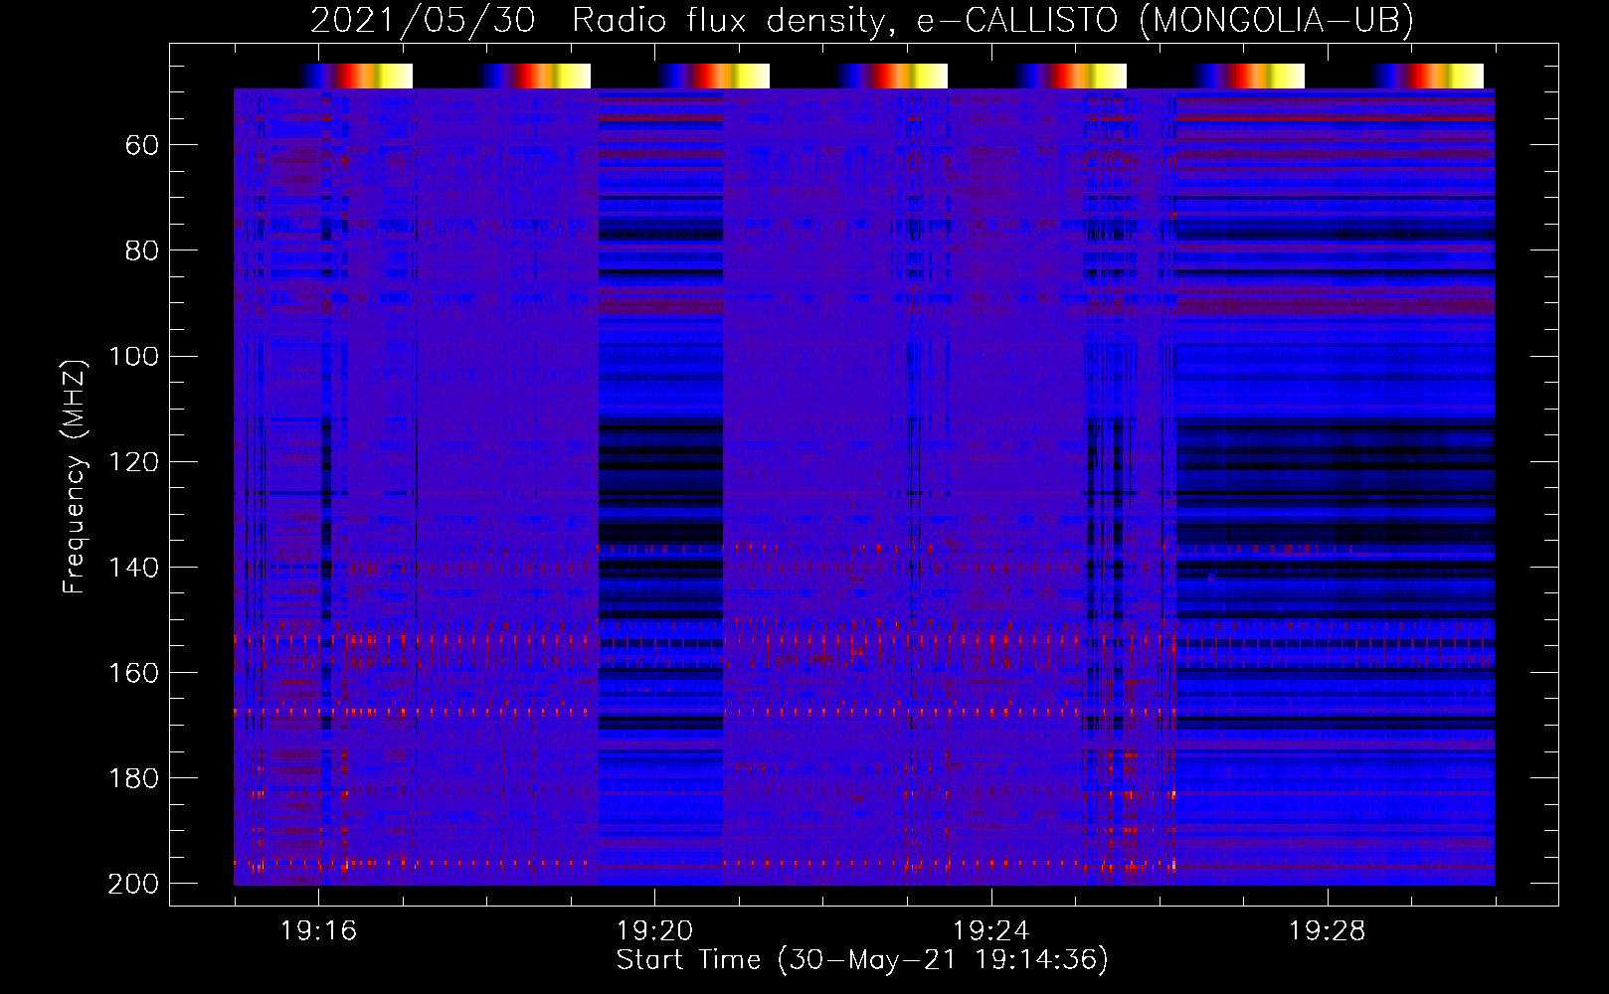1609x994 pixels.
Task: Click the plot title mentioning e-CALLISTO (MONGOLIA-UB)
Action: point(861,21)
